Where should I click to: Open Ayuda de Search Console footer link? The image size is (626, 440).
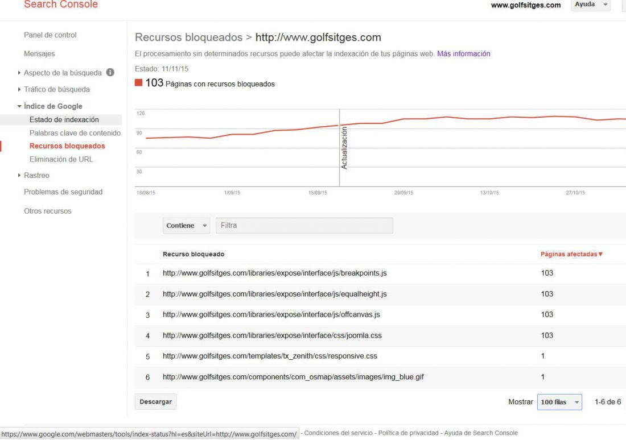[481, 433]
